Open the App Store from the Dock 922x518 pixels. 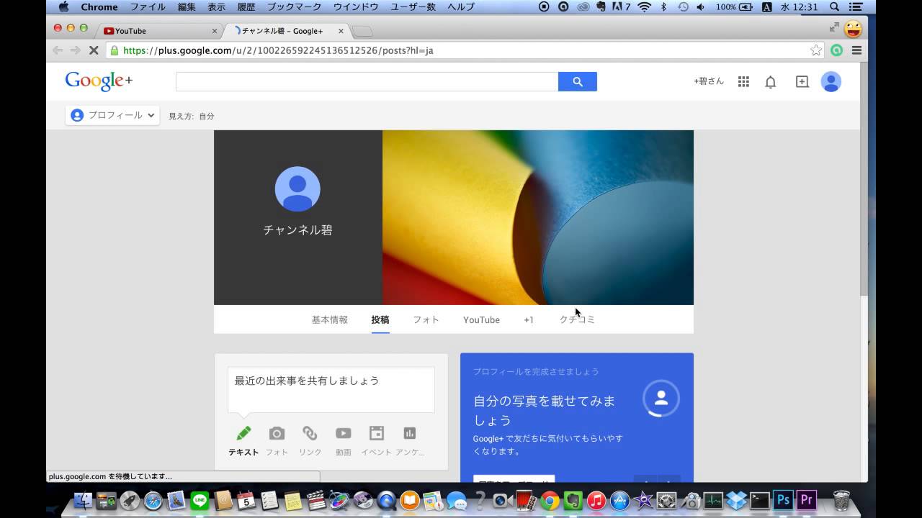pos(620,500)
